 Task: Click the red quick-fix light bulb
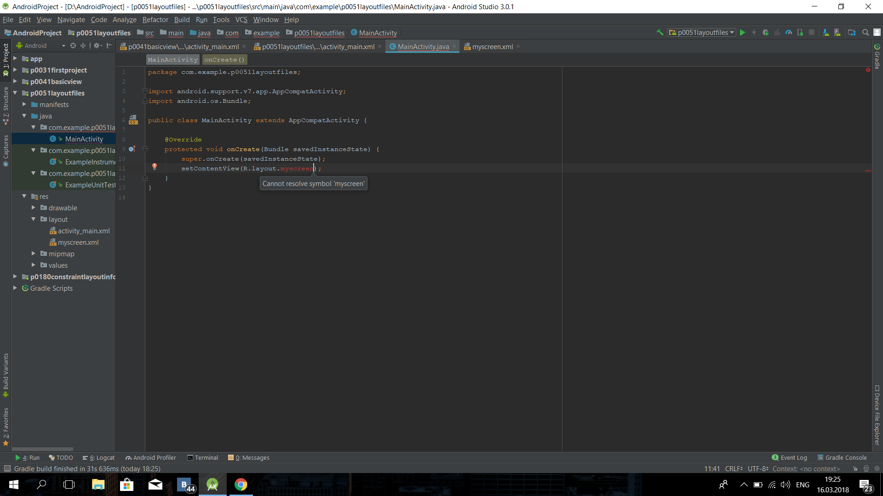coord(155,167)
